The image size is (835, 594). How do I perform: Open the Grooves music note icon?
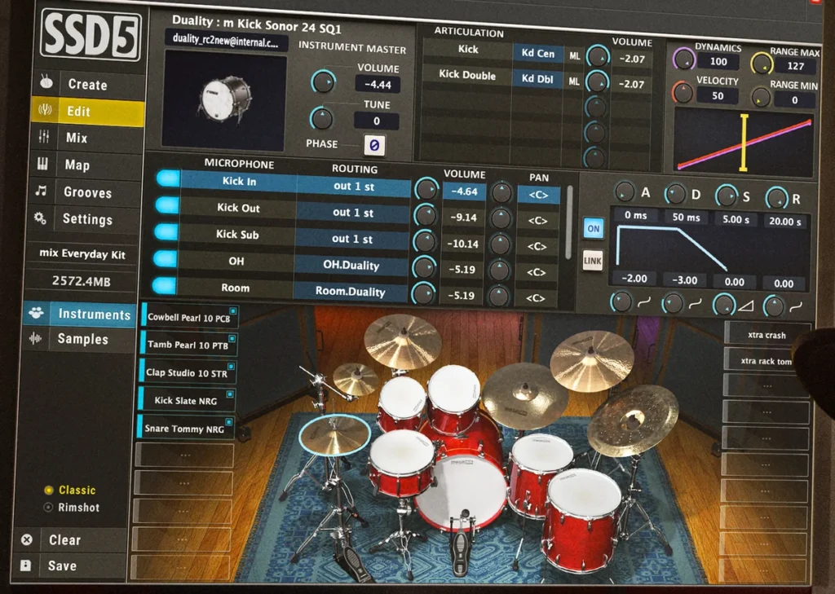[41, 191]
